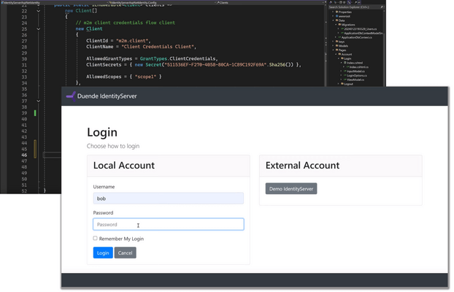This screenshot has width=454, height=292.
Task: Click the m2m client credentials comment line
Action: pos(126,23)
